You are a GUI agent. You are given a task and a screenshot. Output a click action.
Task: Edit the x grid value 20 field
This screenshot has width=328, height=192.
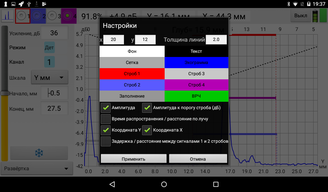point(114,39)
